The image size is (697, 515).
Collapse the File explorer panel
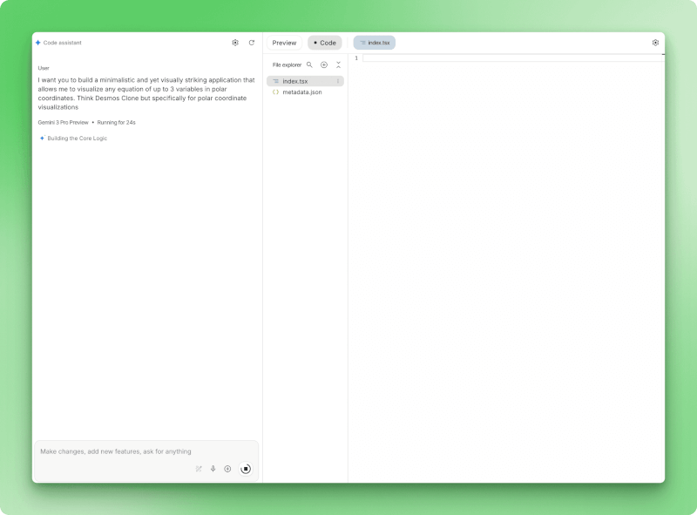pyautogui.click(x=338, y=64)
